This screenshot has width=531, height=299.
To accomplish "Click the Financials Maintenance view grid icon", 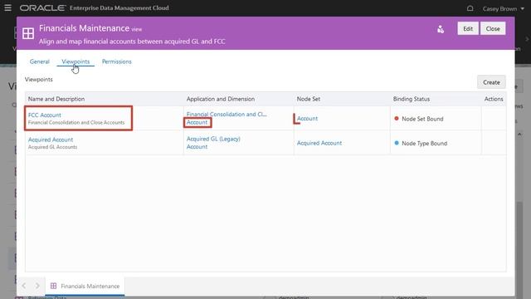I will click(x=28, y=33).
